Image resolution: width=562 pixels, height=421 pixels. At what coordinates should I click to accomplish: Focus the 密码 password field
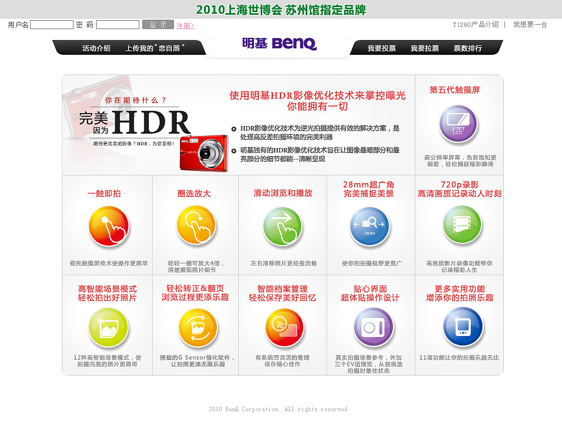(117, 24)
